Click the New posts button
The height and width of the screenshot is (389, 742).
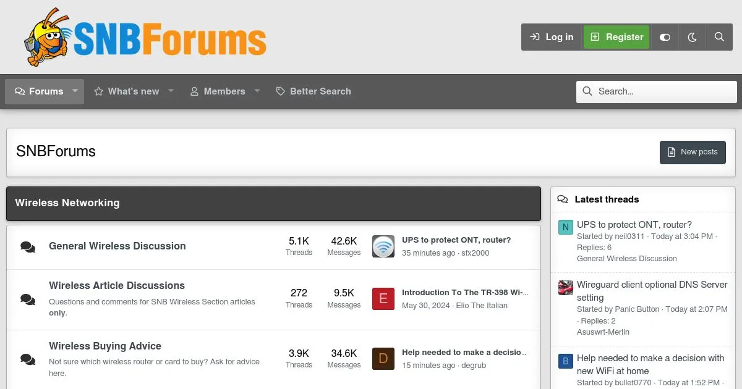tap(693, 152)
